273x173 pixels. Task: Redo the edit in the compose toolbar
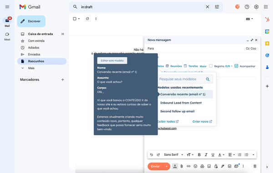[x=158, y=154]
